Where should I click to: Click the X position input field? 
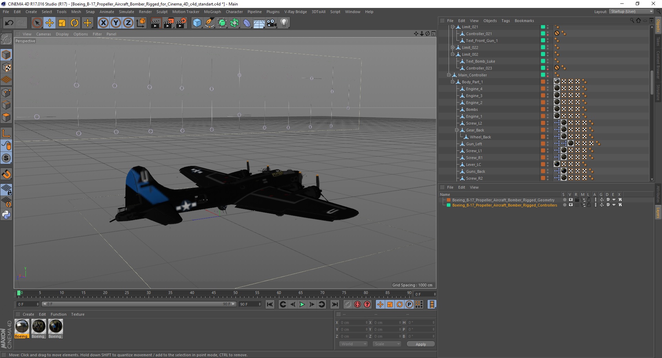click(x=354, y=323)
